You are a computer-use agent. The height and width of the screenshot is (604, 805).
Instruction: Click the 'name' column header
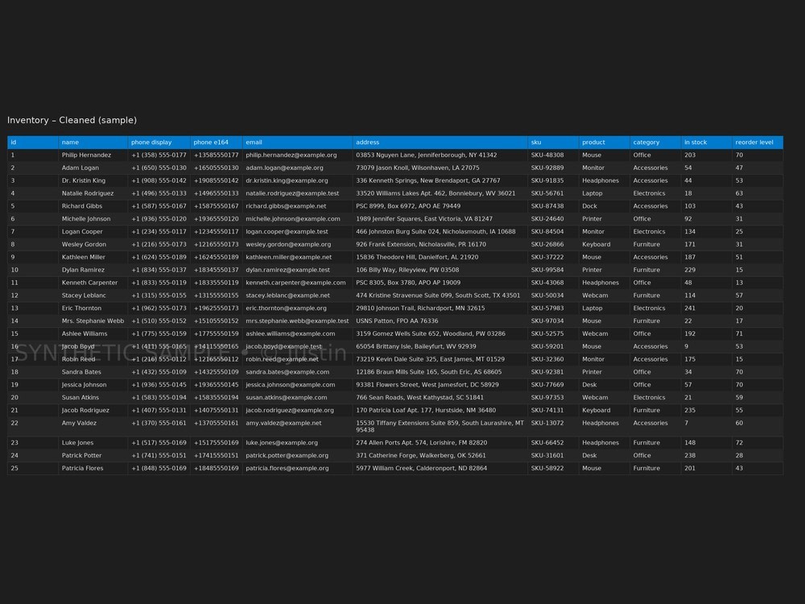tap(93, 143)
